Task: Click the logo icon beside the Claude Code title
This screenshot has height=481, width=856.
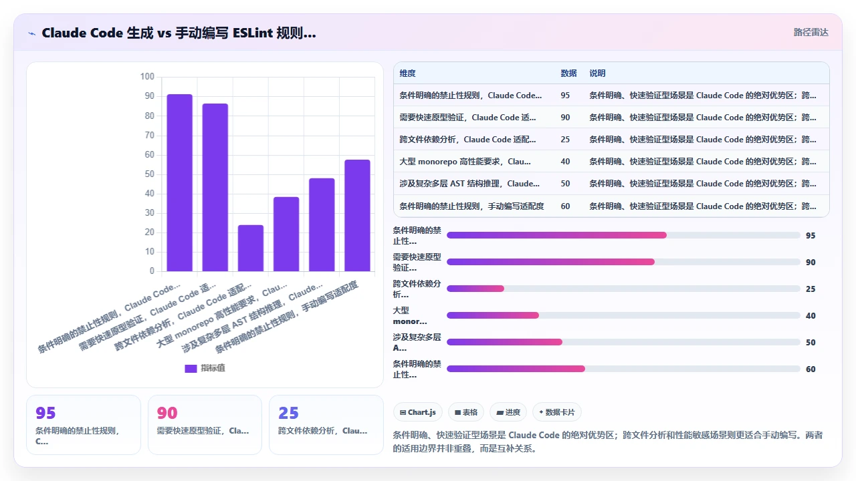Action: tap(32, 33)
